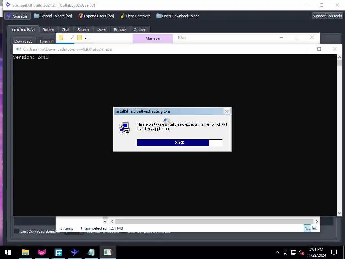
Task: Maximize the 16bit Explorer window
Action: pos(296,38)
